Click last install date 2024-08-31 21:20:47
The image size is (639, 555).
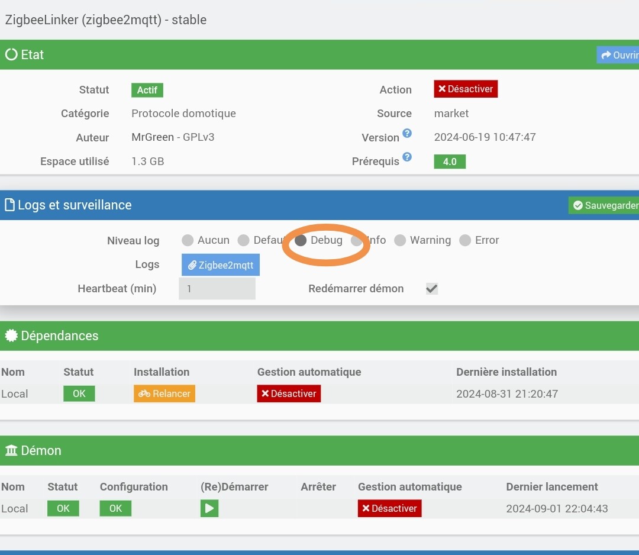coord(507,393)
